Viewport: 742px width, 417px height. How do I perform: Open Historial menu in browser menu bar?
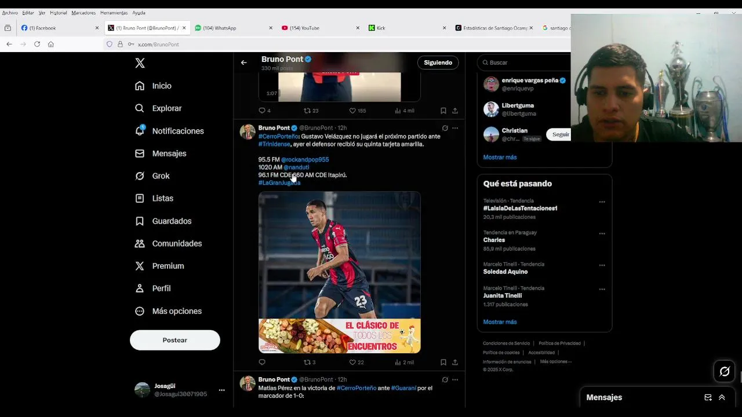59,13
